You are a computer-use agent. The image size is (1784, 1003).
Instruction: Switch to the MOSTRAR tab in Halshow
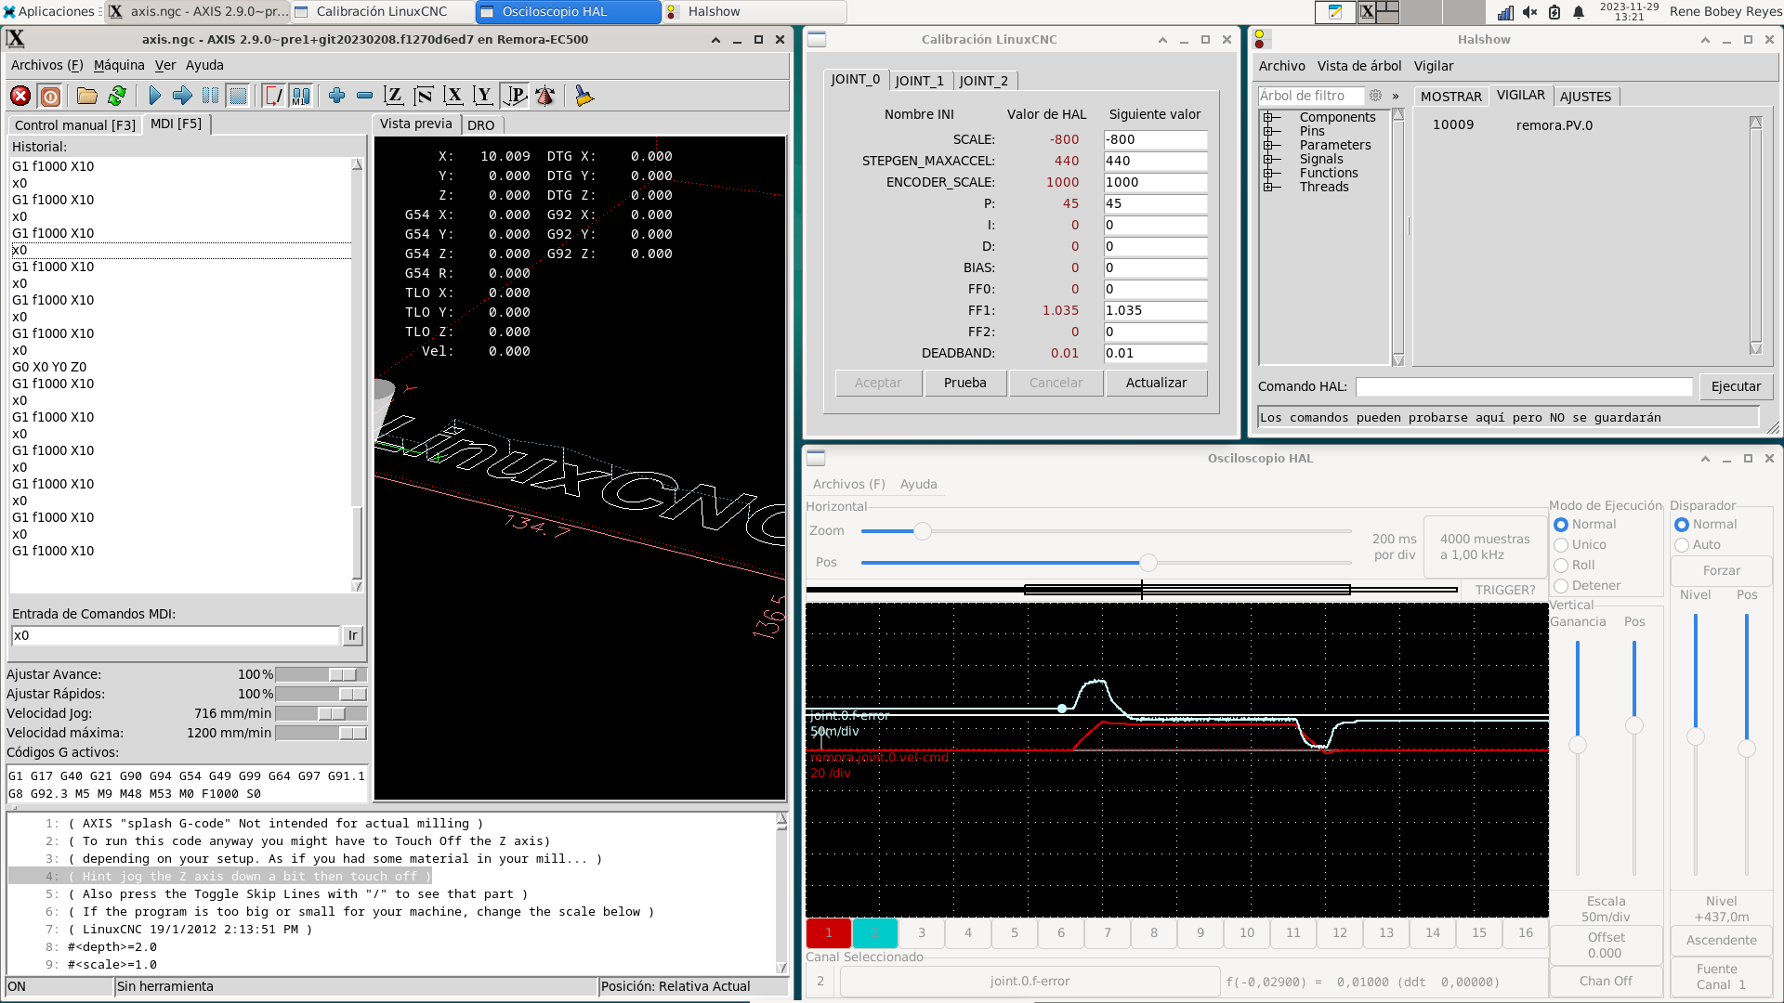(1450, 97)
